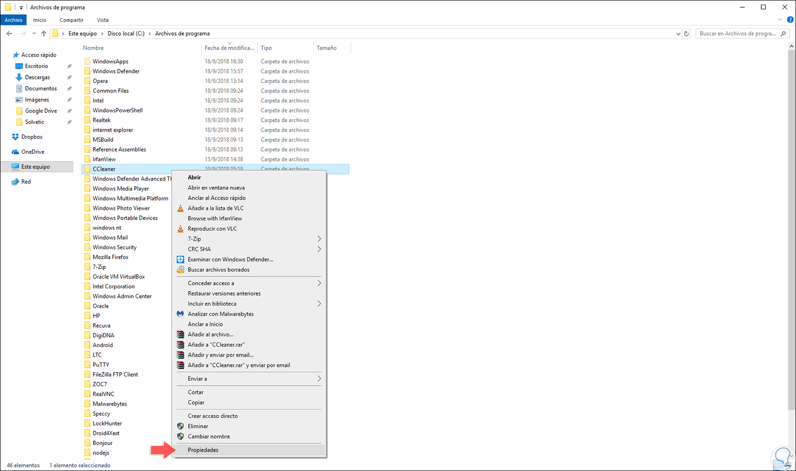Image resolution: width=796 pixels, height=471 pixels.
Task: Expand the Incluir en biblioteca submenu arrow
Action: (319, 304)
